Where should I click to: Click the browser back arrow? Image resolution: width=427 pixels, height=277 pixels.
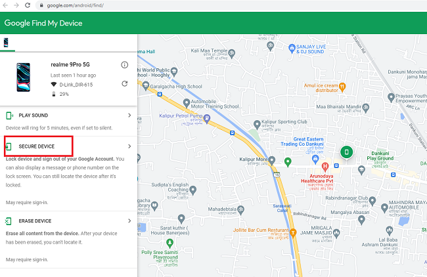point(5,5)
